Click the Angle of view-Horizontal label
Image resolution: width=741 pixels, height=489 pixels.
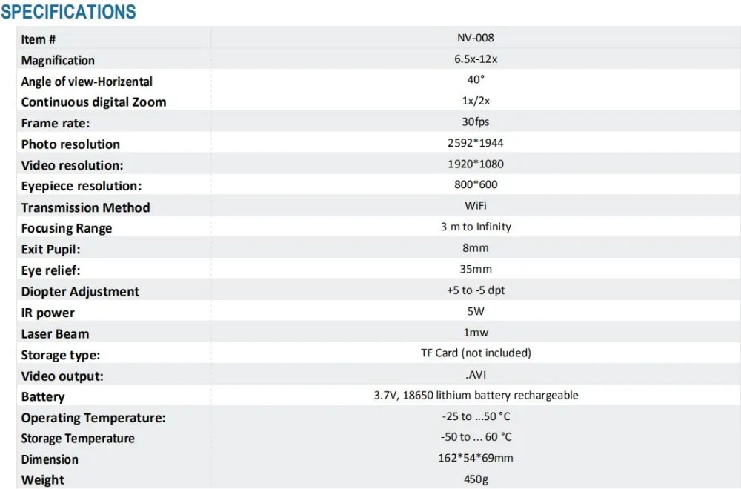(87, 81)
